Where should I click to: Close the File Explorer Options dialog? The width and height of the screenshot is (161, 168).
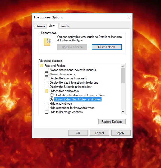(128, 17)
